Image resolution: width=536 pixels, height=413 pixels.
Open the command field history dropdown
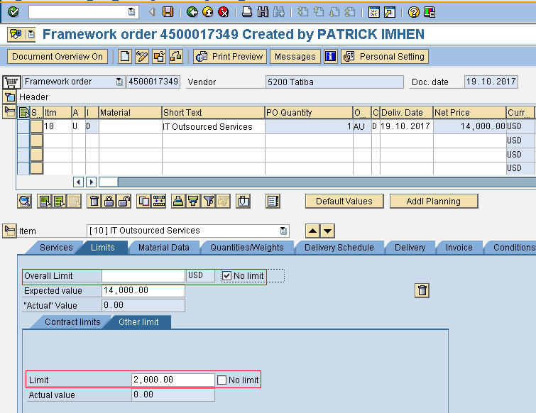[x=131, y=12]
